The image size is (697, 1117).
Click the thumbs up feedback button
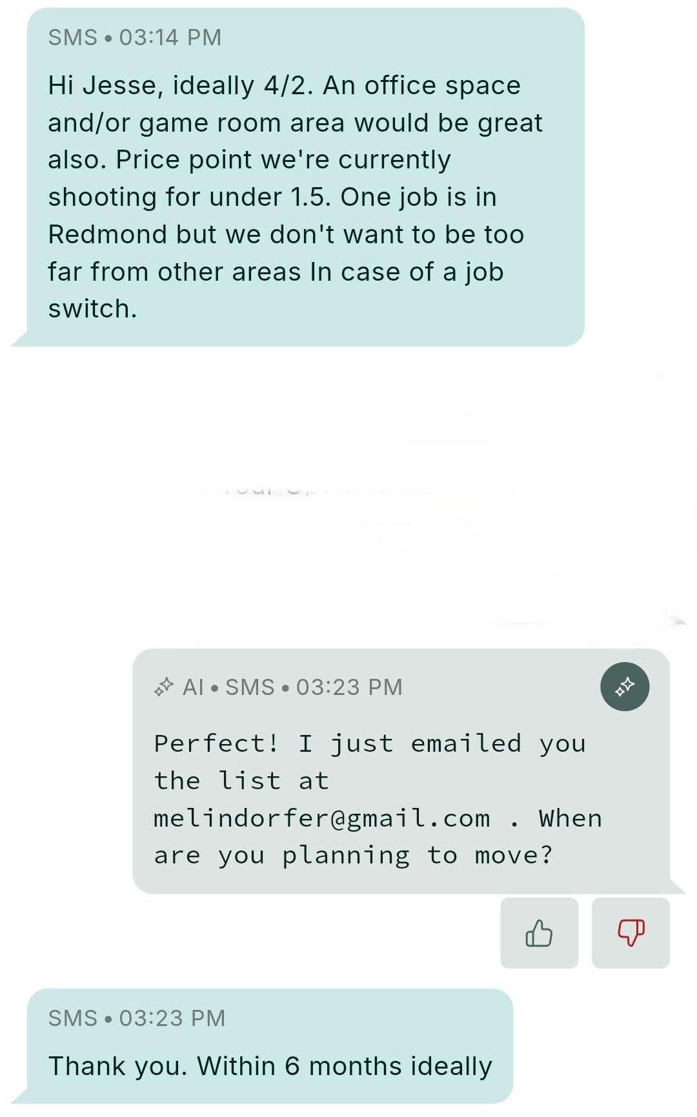click(539, 932)
